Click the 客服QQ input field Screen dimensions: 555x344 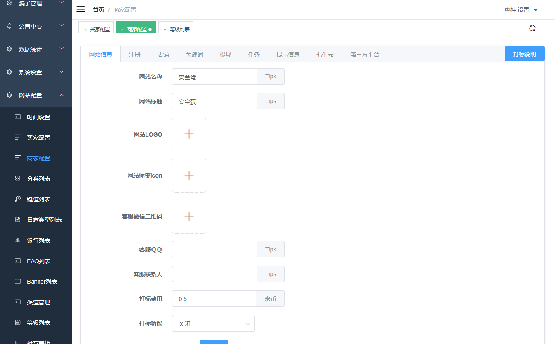coord(214,249)
